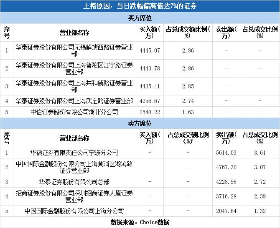Screen dimensions: 280x228
Task: Click buyer row 华泰证券上海武定路证券营业部
Action: pos(140,101)
